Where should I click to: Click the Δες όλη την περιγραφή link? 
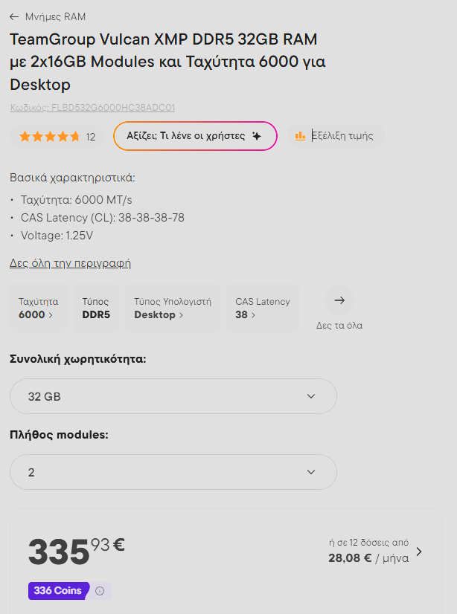point(70,263)
